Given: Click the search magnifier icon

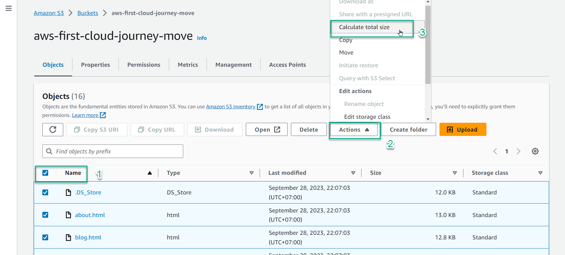Looking at the screenshot, I should tap(49, 151).
